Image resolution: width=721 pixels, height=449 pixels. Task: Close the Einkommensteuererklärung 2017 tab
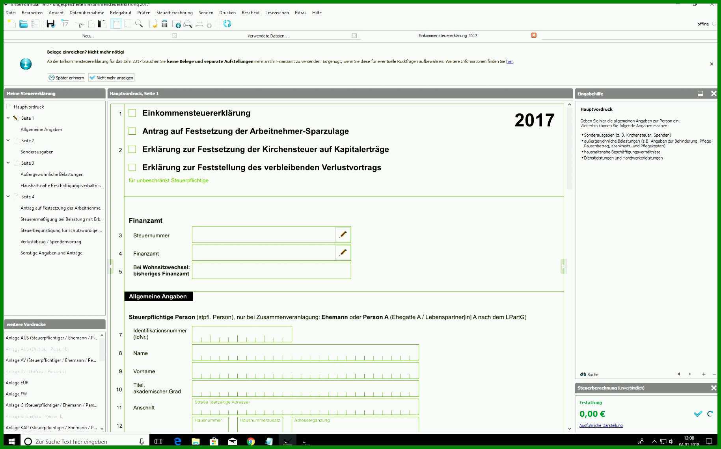(534, 35)
